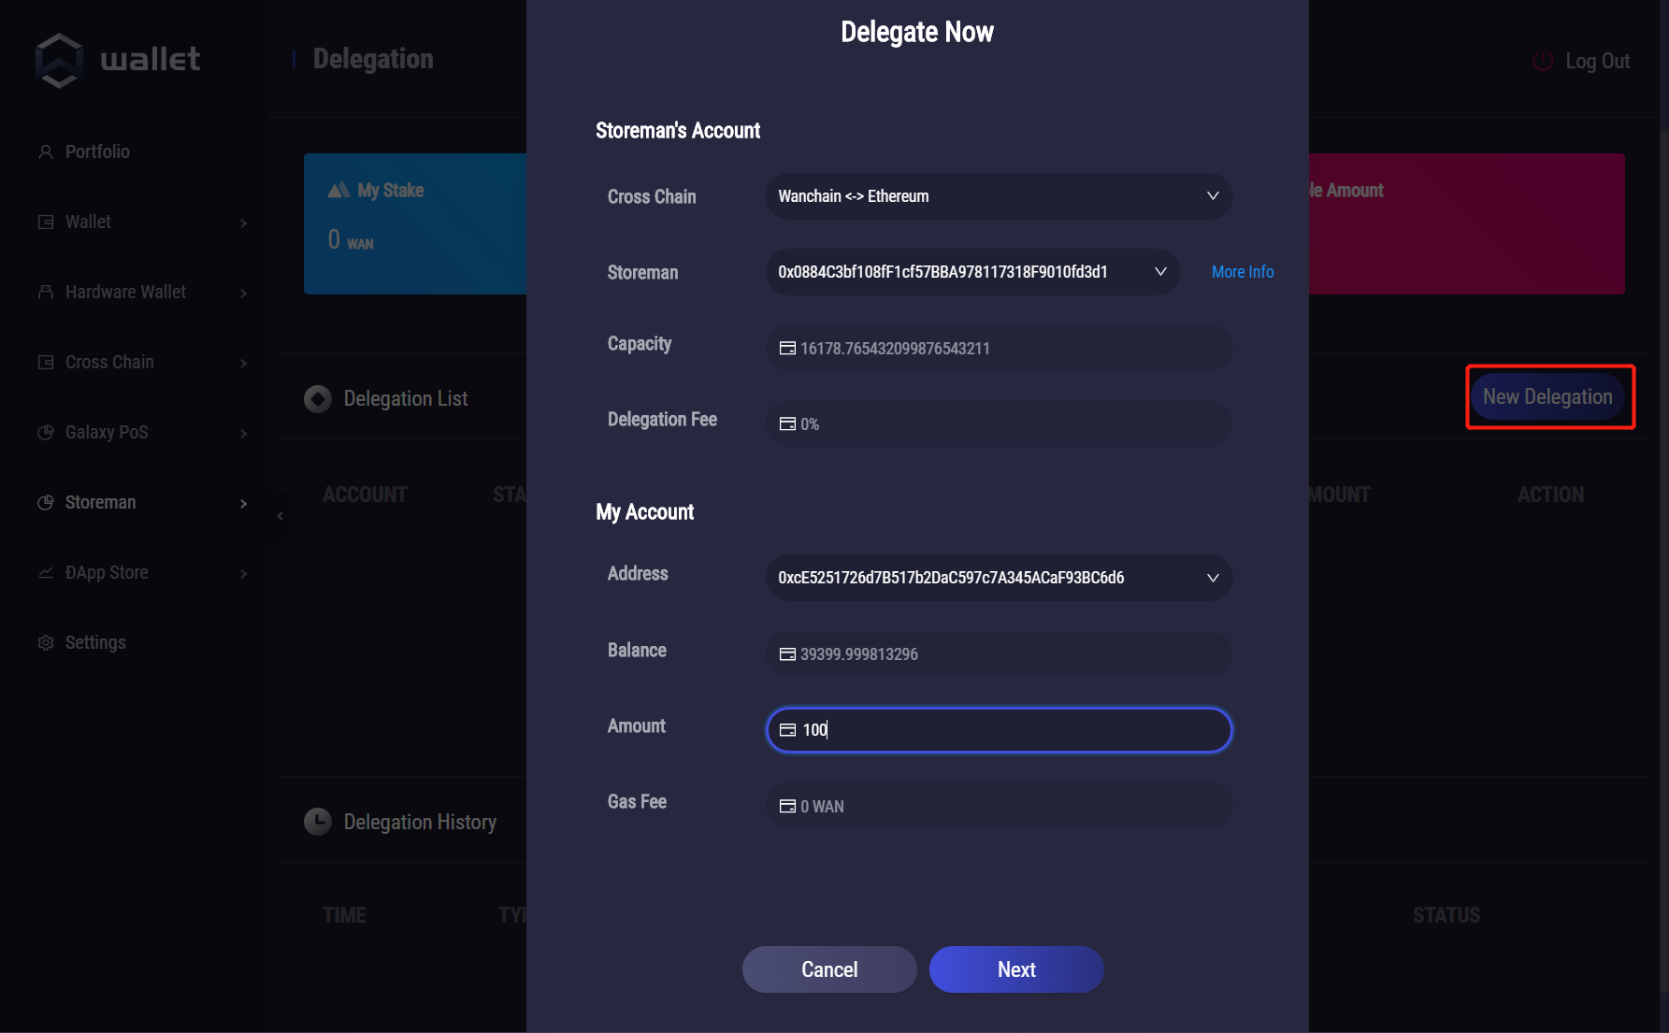Image resolution: width=1669 pixels, height=1033 pixels.
Task: Click the ACTION column header
Action: (x=1550, y=495)
